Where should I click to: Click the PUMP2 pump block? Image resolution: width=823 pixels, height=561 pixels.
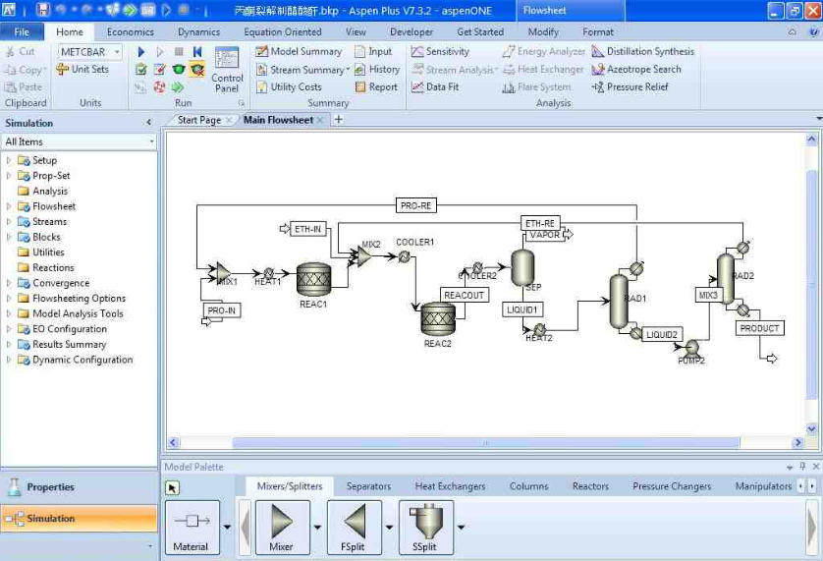pos(691,348)
